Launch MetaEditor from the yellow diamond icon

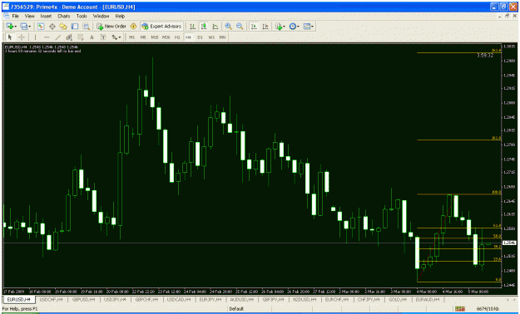133,27
